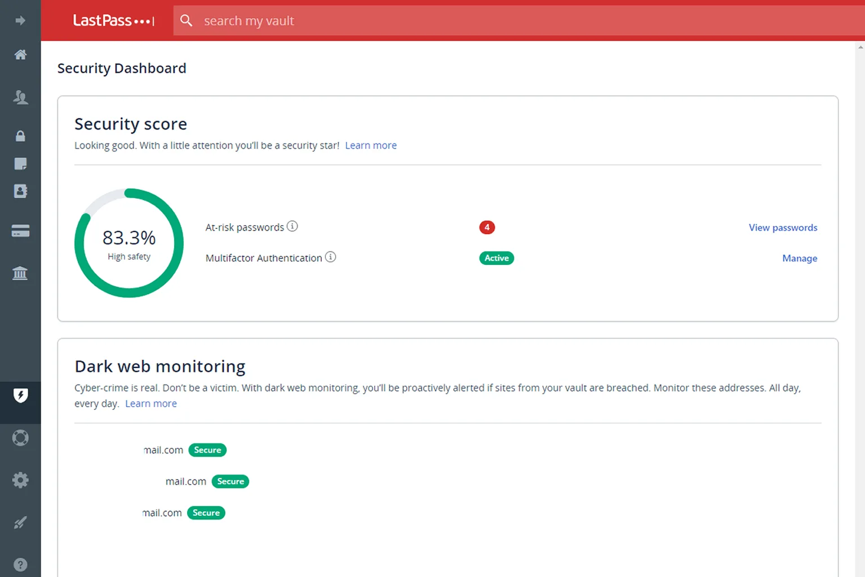Open the Secure Notes icon
The image size is (865, 577).
pyautogui.click(x=20, y=164)
